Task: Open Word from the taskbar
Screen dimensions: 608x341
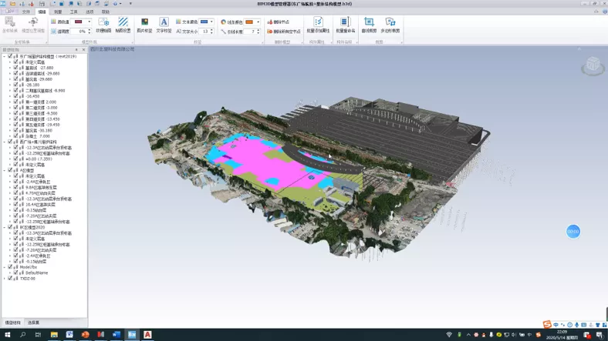Action: point(116,334)
